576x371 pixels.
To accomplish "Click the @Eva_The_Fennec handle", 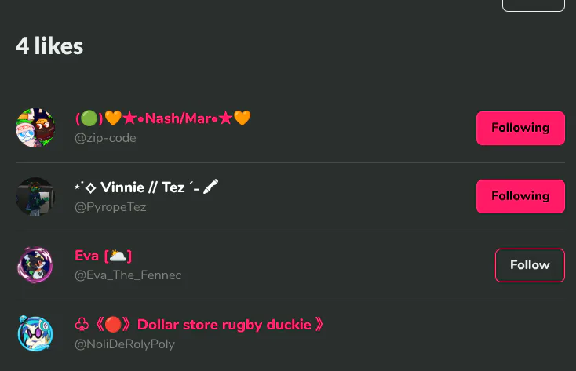I will point(128,275).
